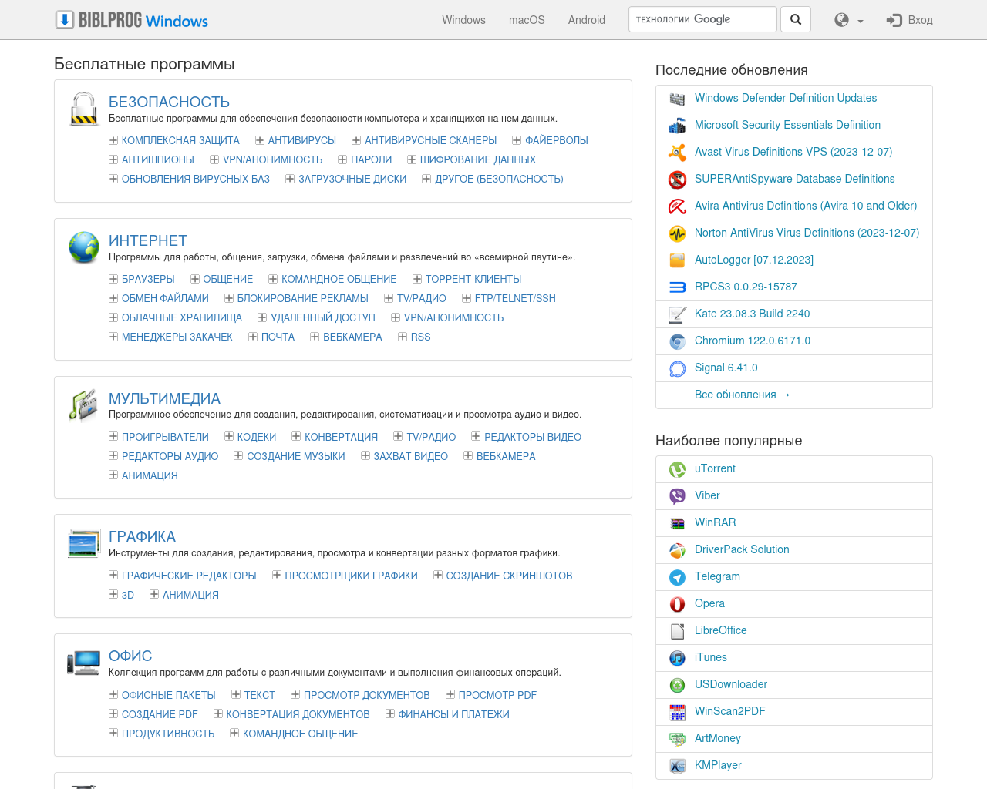Viewport: 987px width, 789px height.
Task: Click the RPCS3 icon
Action: 677,287
